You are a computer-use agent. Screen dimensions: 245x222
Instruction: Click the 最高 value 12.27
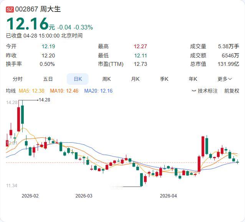pos(140,46)
